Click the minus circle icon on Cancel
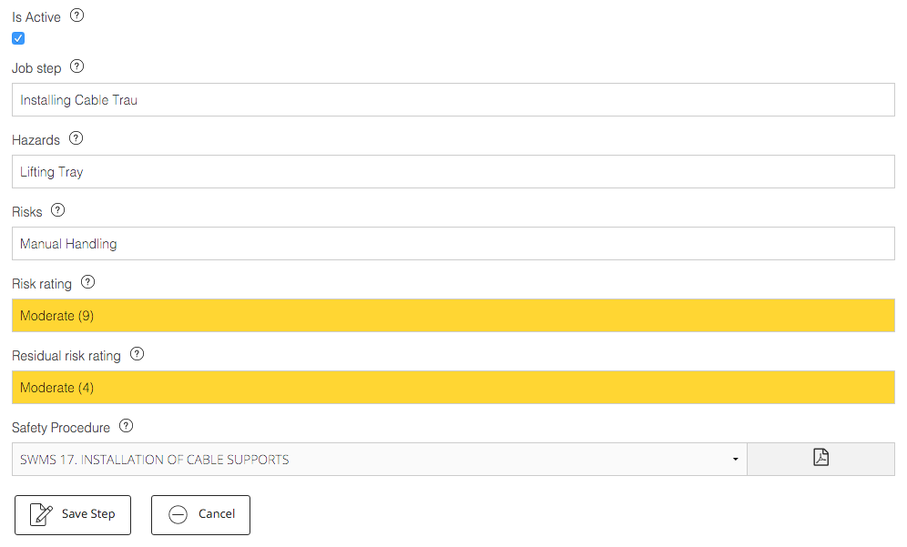Image resolution: width=907 pixels, height=547 pixels. point(178,514)
